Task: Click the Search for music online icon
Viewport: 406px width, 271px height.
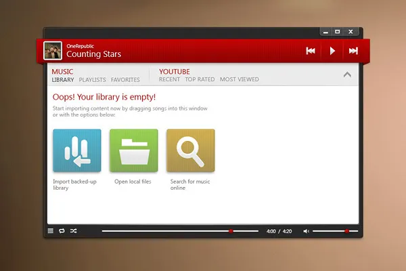Action: [190, 150]
